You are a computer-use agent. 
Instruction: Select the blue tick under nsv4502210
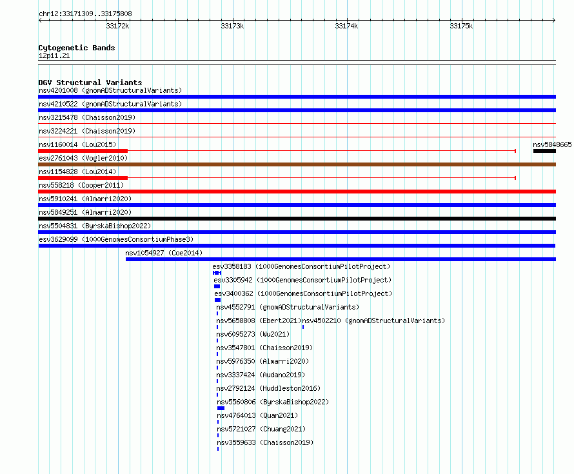tap(303, 327)
